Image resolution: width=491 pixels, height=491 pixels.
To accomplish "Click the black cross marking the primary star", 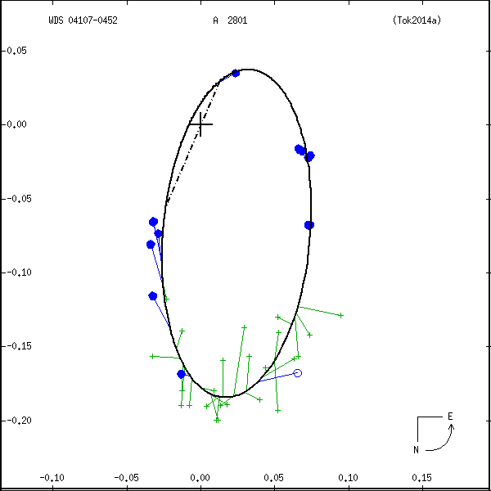I will 200,124.
